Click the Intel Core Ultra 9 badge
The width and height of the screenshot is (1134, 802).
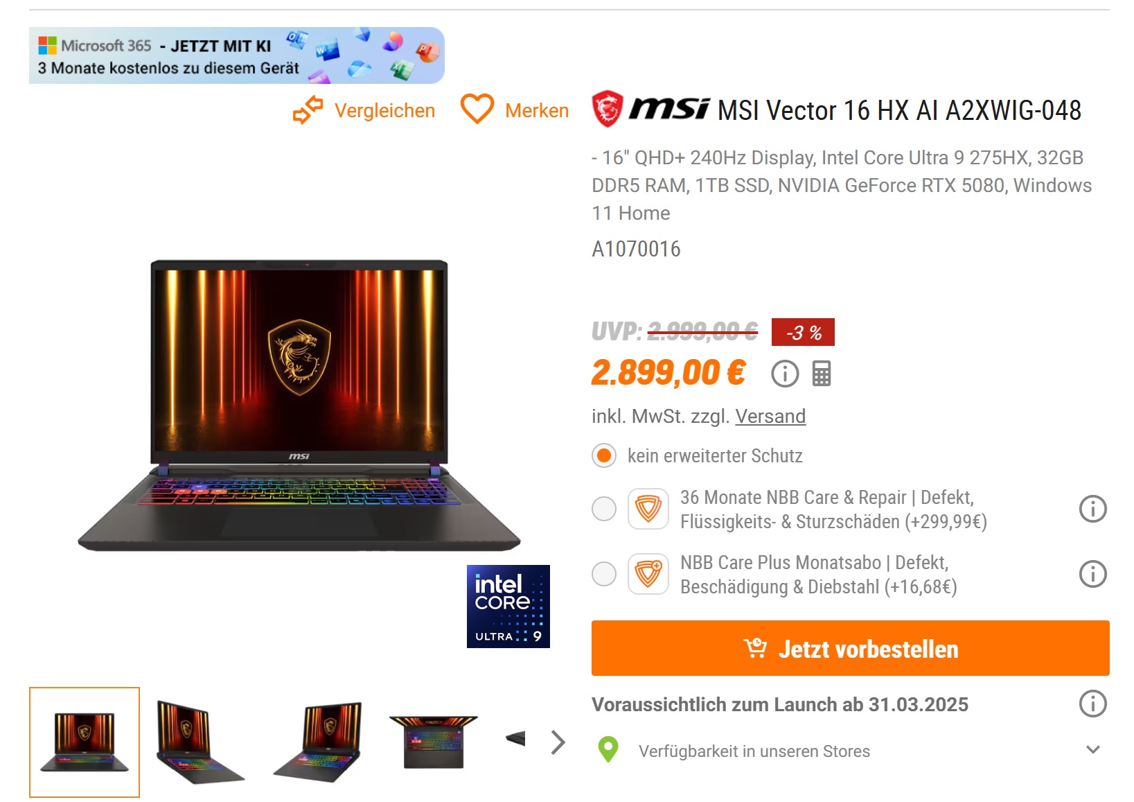508,606
